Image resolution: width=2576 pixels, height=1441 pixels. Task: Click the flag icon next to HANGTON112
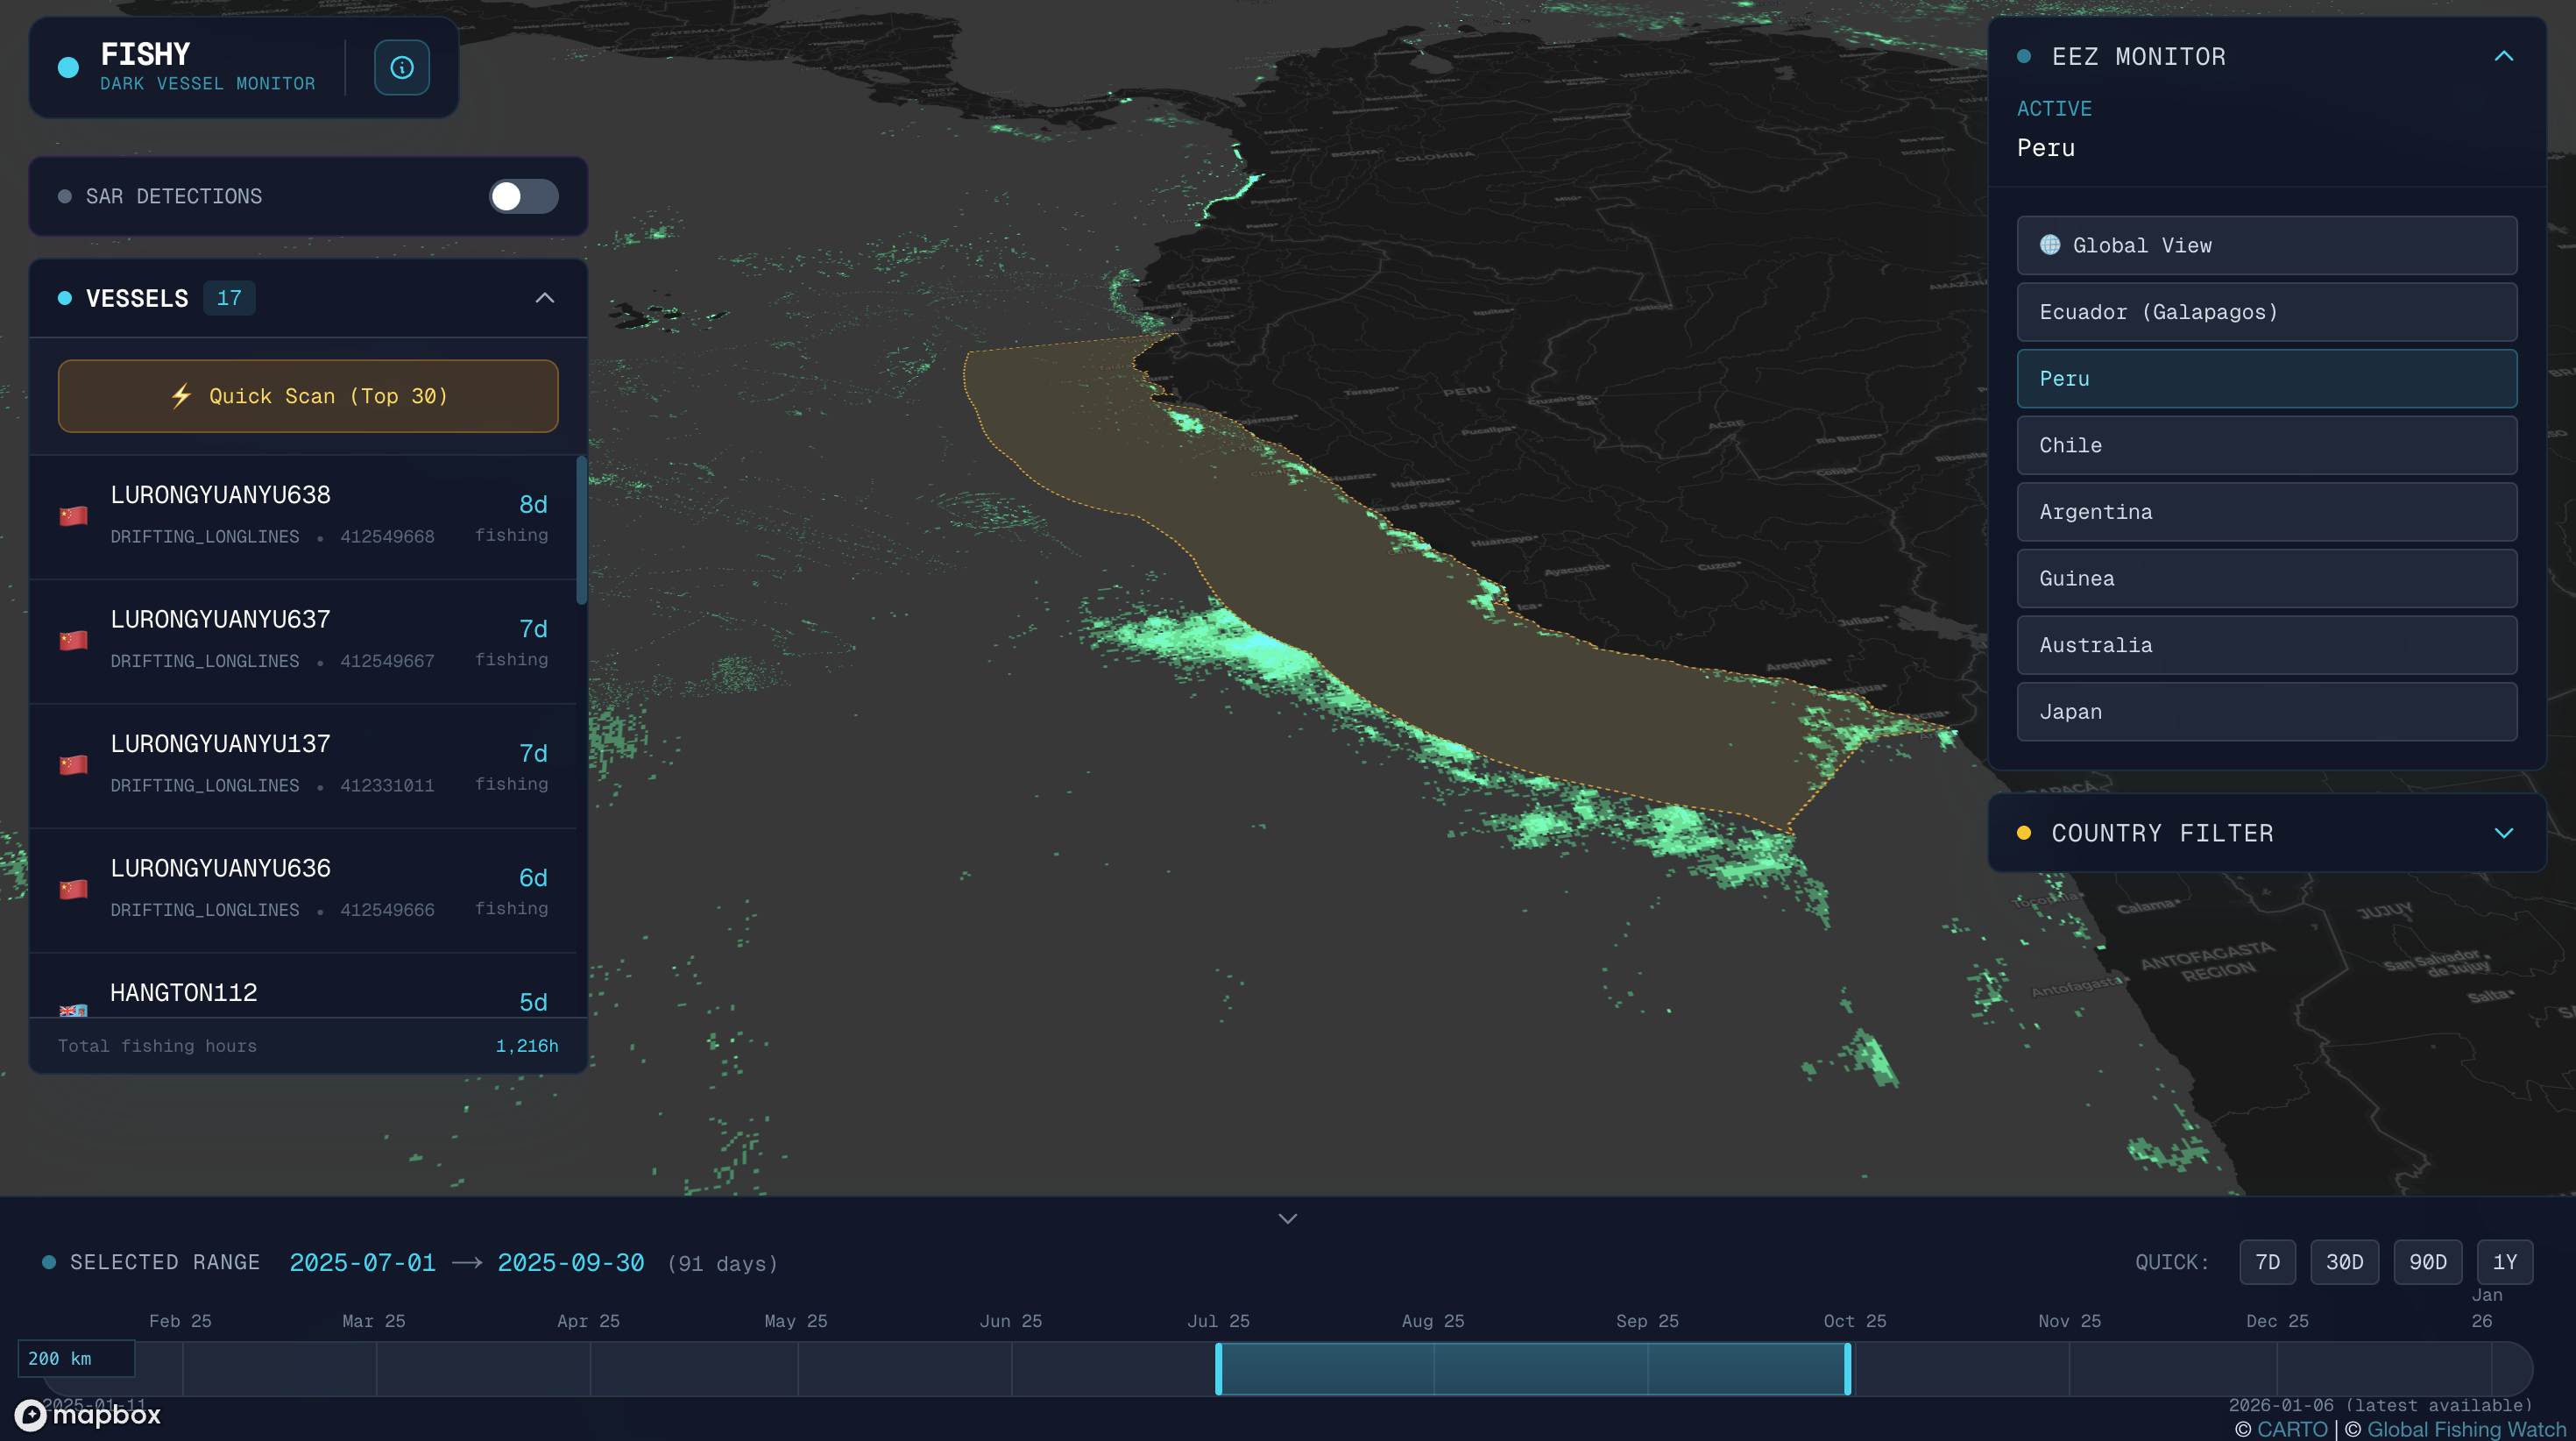click(x=73, y=1009)
